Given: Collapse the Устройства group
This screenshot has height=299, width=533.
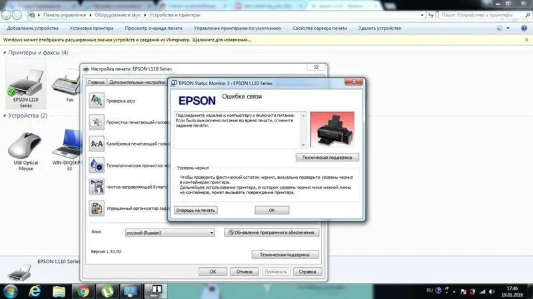Looking at the screenshot, I should 5,116.
